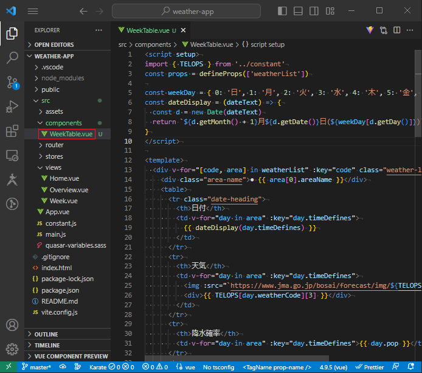Expand the node_modules folder
The image size is (422, 373).
(67, 78)
